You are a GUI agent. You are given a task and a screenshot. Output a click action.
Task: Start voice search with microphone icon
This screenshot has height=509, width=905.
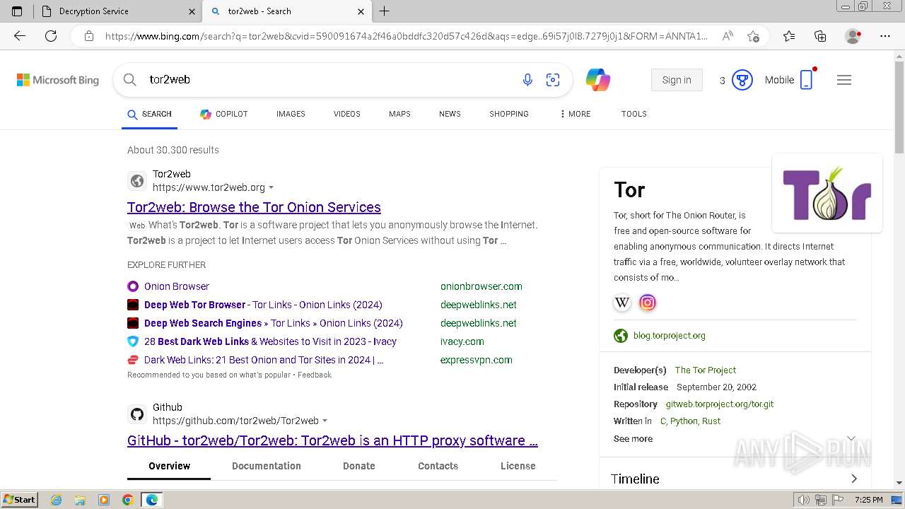pyautogui.click(x=527, y=80)
